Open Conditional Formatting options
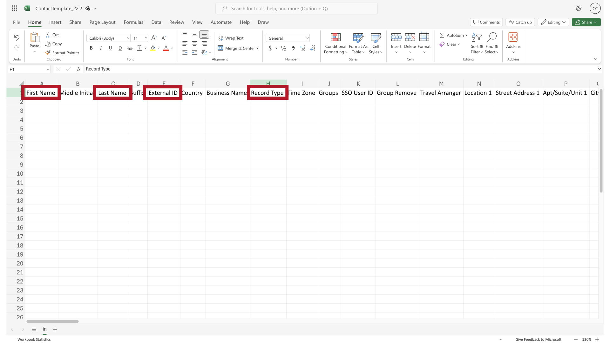Image resolution: width=610 pixels, height=343 pixels. (335, 44)
